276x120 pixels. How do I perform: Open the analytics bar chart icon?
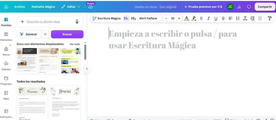pyautogui.click(x=239, y=7)
